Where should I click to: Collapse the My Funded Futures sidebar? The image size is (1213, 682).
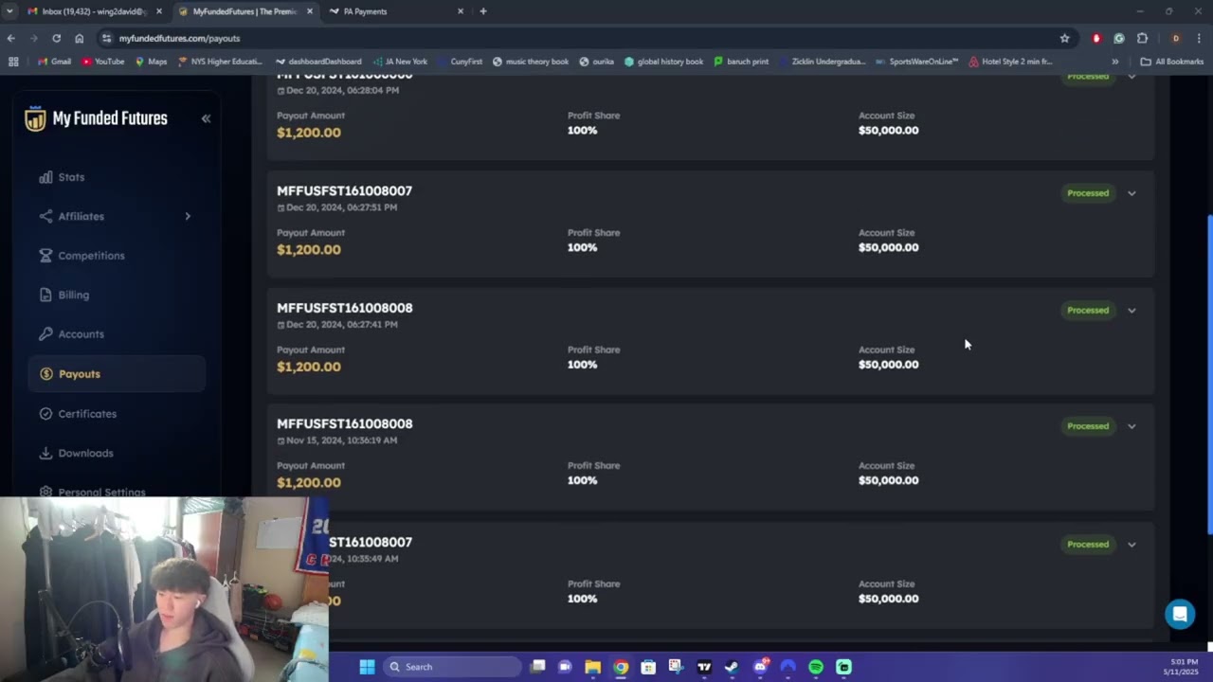(x=206, y=118)
